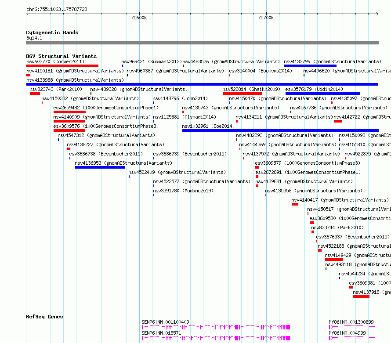
Task: Open nsv4134211 gnomAD variant label
Action: (x=284, y=117)
